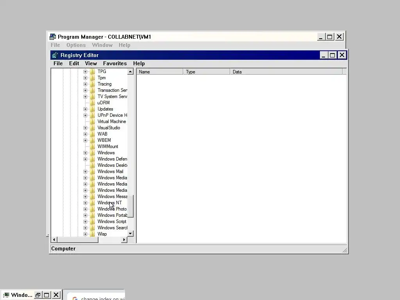This screenshot has width=400, height=300.
Task: Expand the TPG registry key
Action: click(85, 72)
